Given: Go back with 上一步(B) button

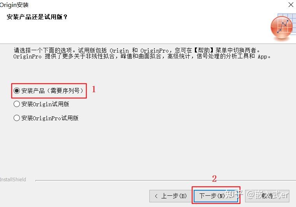Looking at the screenshot, I should [171, 196].
